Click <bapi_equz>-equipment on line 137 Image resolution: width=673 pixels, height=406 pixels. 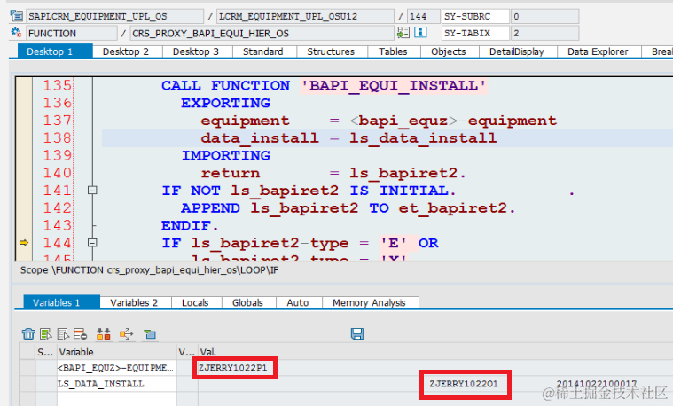[453, 121]
